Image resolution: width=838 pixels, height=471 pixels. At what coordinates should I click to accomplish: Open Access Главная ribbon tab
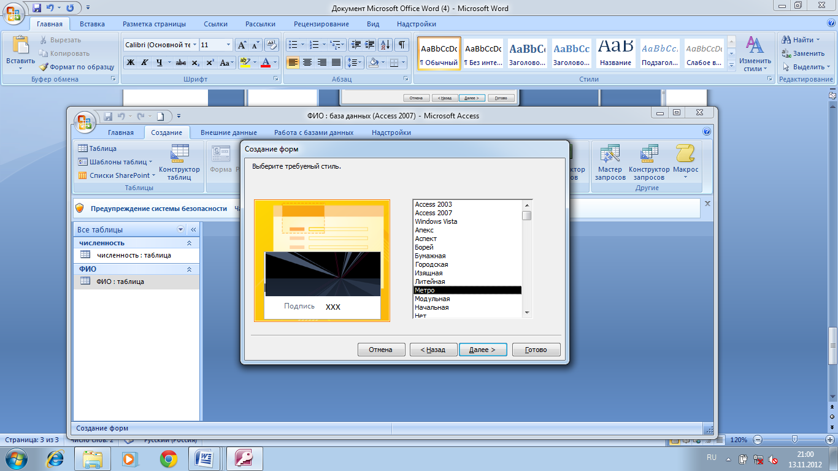pyautogui.click(x=120, y=132)
